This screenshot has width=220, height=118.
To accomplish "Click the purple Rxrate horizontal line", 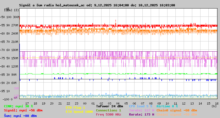I will [118, 52].
